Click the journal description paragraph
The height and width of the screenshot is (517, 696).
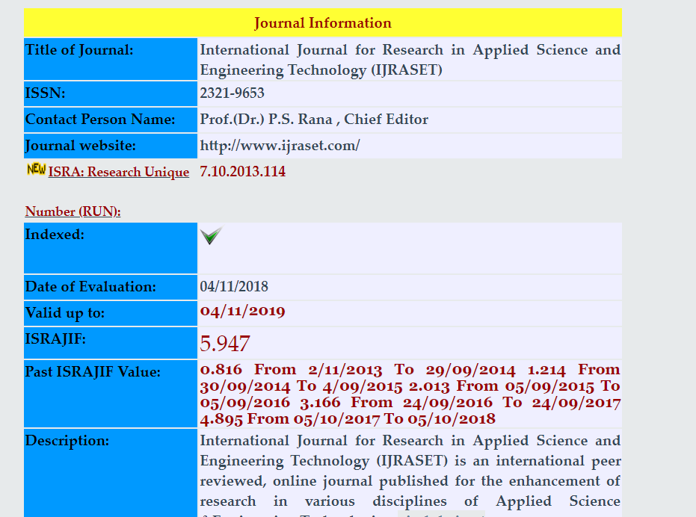point(410,471)
